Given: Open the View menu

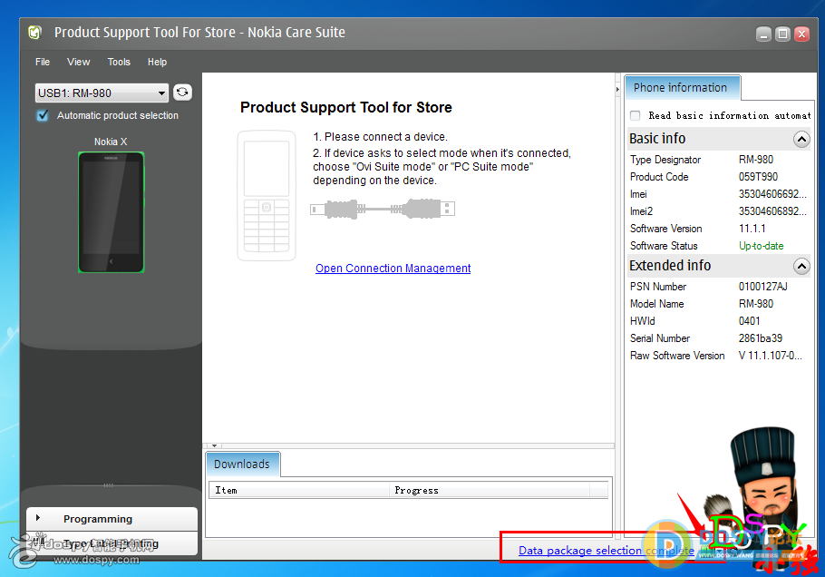Looking at the screenshot, I should click(x=78, y=62).
